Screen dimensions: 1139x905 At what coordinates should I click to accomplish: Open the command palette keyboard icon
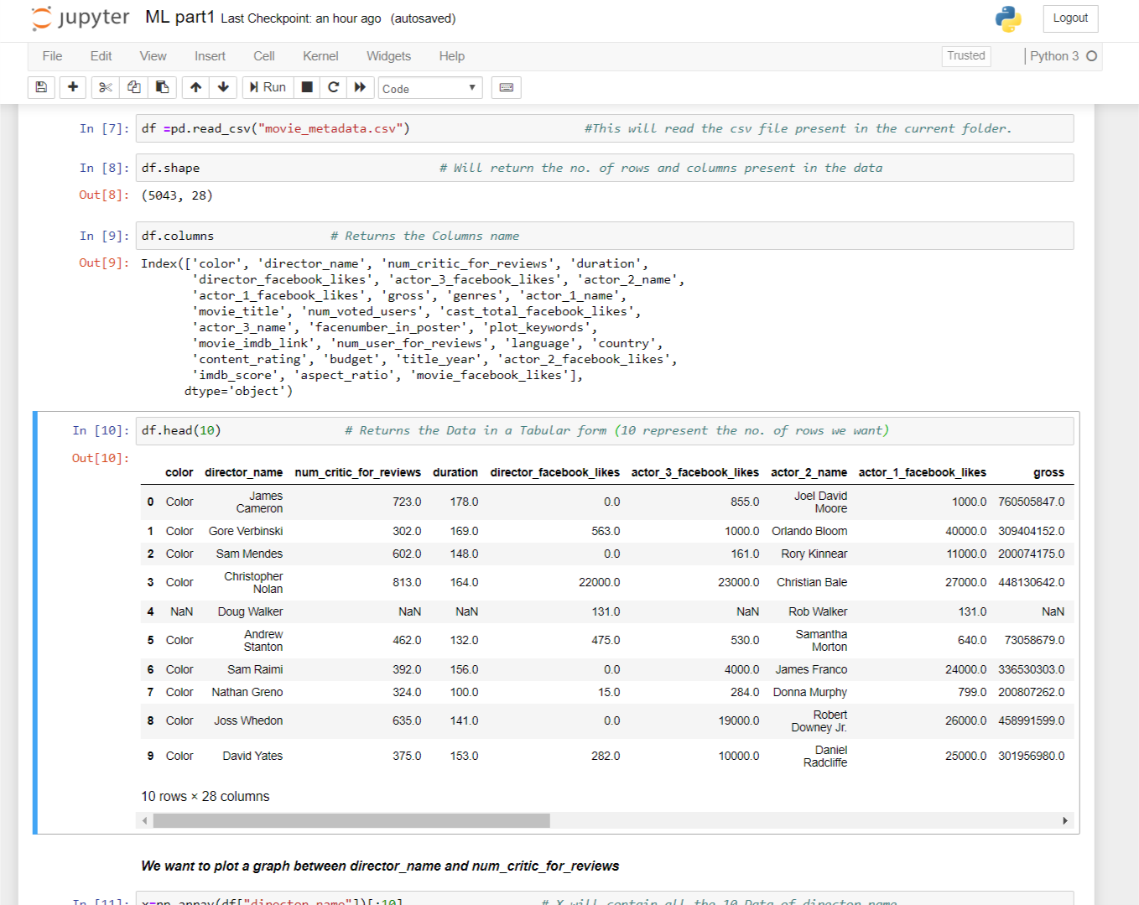(x=506, y=87)
